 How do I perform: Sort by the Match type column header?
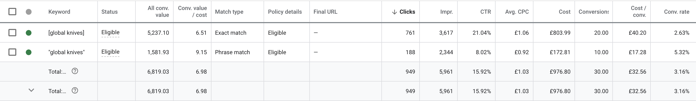[x=229, y=12]
